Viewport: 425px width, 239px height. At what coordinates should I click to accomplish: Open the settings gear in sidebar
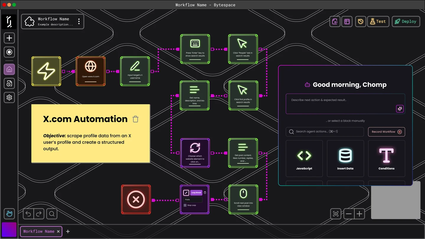tap(9, 97)
